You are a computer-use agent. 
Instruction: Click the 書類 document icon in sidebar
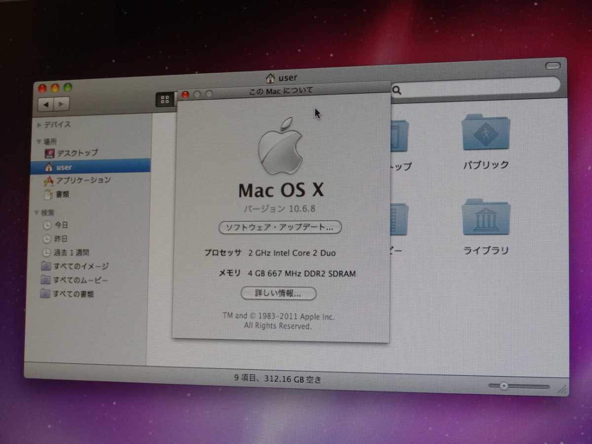pyautogui.click(x=48, y=194)
